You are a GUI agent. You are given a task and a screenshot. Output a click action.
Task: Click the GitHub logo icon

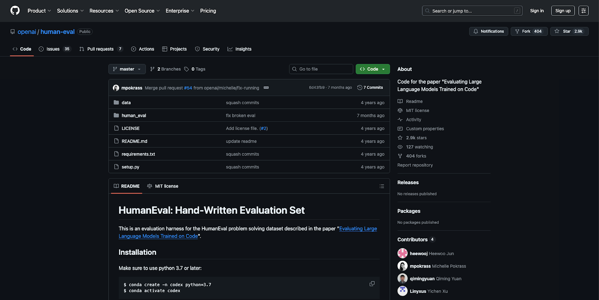coord(15,10)
